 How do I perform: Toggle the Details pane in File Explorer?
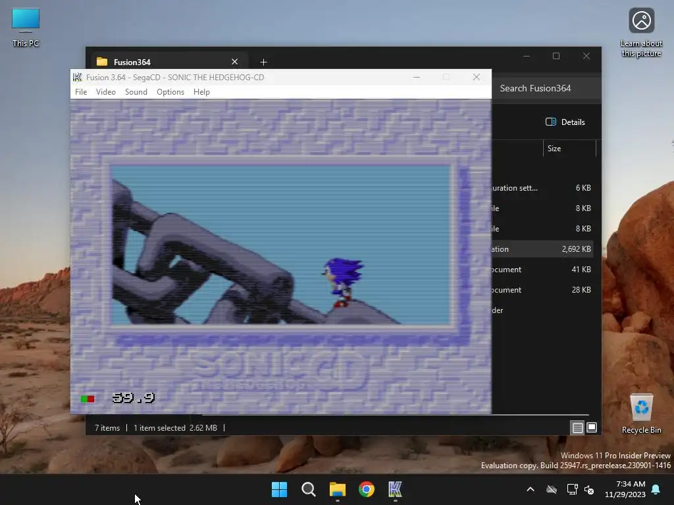[x=565, y=122]
